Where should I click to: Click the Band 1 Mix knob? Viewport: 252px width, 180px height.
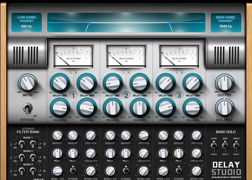57,171
